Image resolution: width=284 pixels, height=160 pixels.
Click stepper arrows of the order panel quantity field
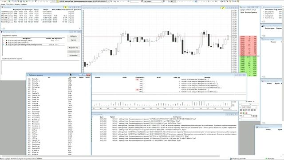click(251, 116)
